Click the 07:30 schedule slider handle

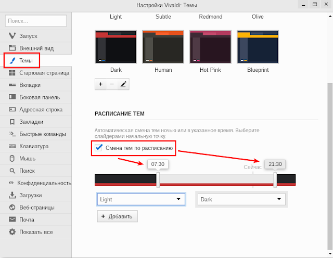coord(158,179)
